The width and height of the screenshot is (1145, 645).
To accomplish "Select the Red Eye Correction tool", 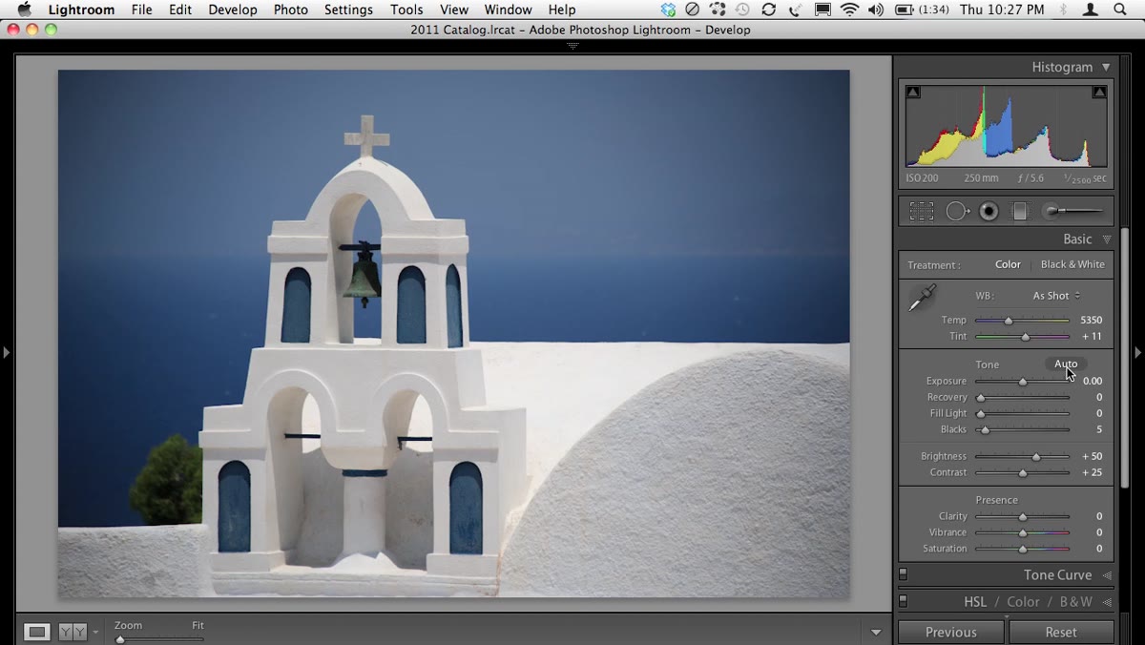I will coord(989,212).
